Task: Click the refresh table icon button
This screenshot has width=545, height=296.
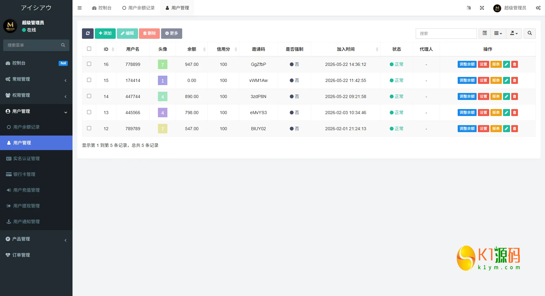Action: [x=88, y=33]
